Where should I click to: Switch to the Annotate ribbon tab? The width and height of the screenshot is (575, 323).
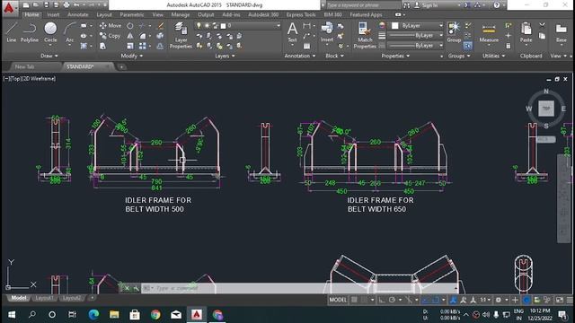[78, 14]
